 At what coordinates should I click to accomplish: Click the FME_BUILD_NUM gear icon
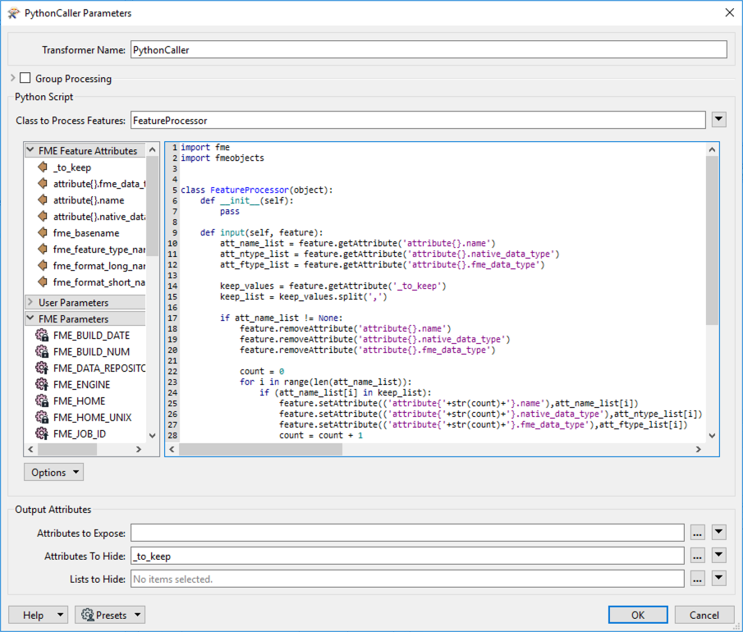[x=41, y=351]
